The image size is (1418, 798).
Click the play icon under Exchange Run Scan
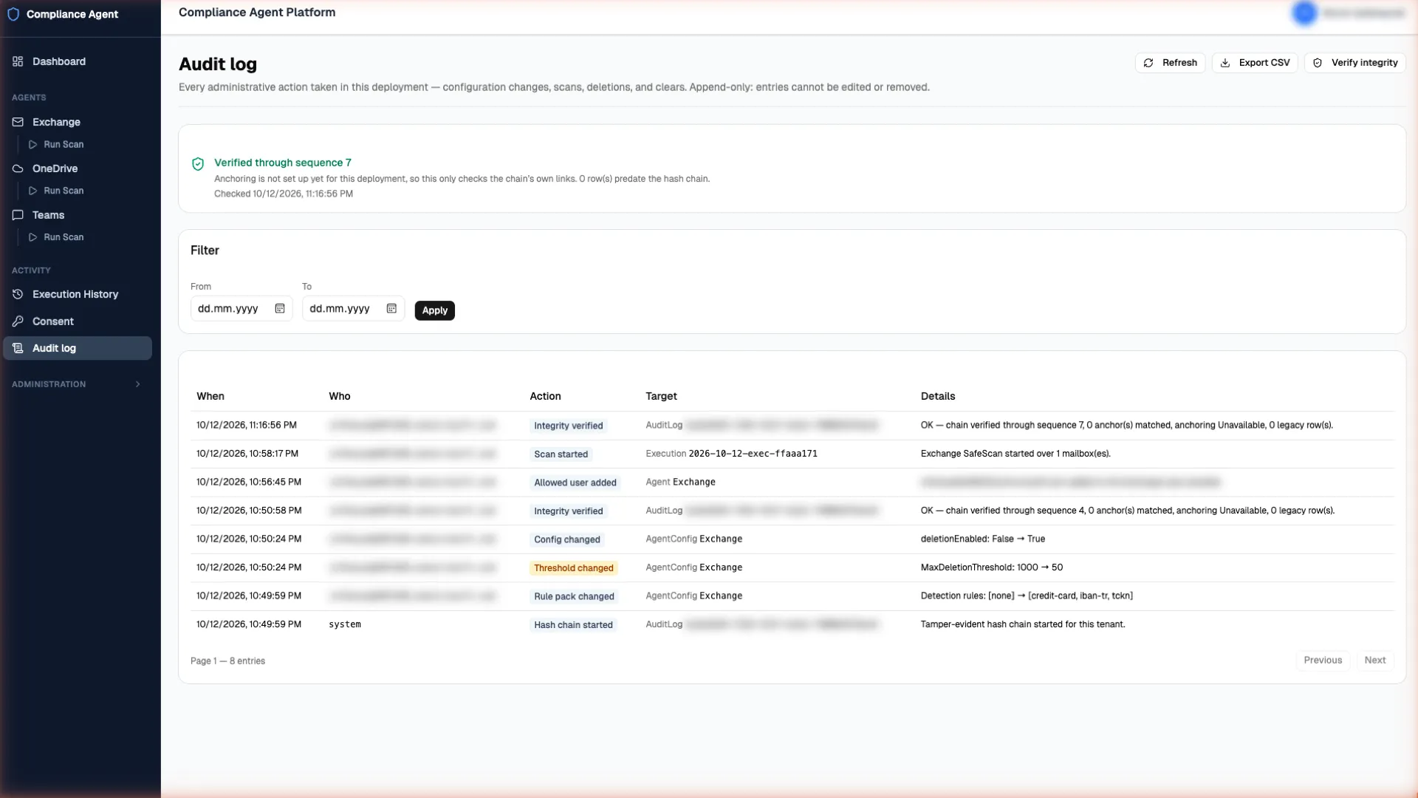32,145
